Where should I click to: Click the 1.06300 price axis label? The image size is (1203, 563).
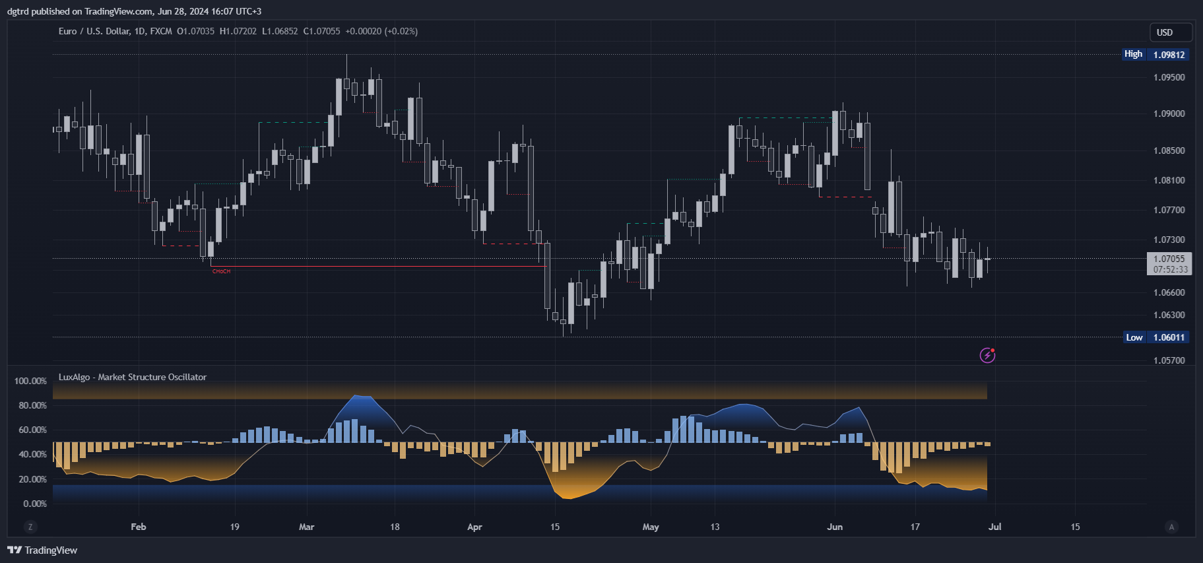[1169, 315]
